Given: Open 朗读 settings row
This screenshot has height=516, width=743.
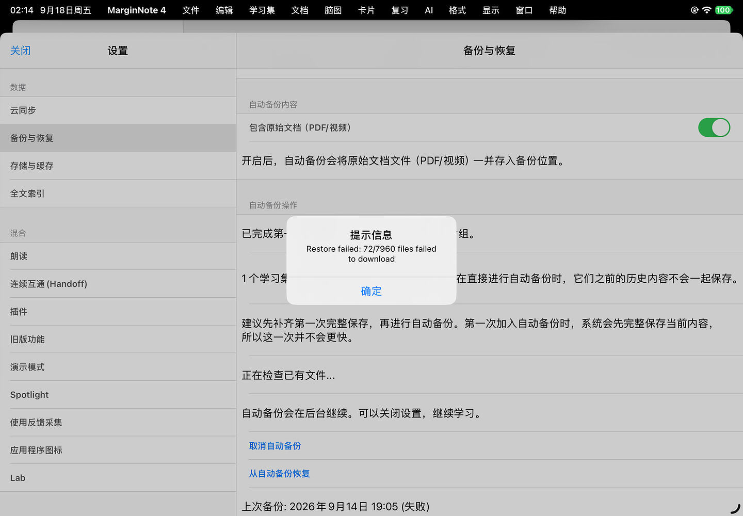Looking at the screenshot, I should click(118, 256).
